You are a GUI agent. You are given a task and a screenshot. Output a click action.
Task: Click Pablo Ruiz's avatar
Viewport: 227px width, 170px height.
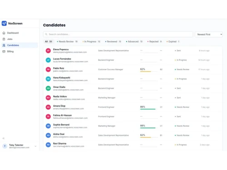point(48,69)
